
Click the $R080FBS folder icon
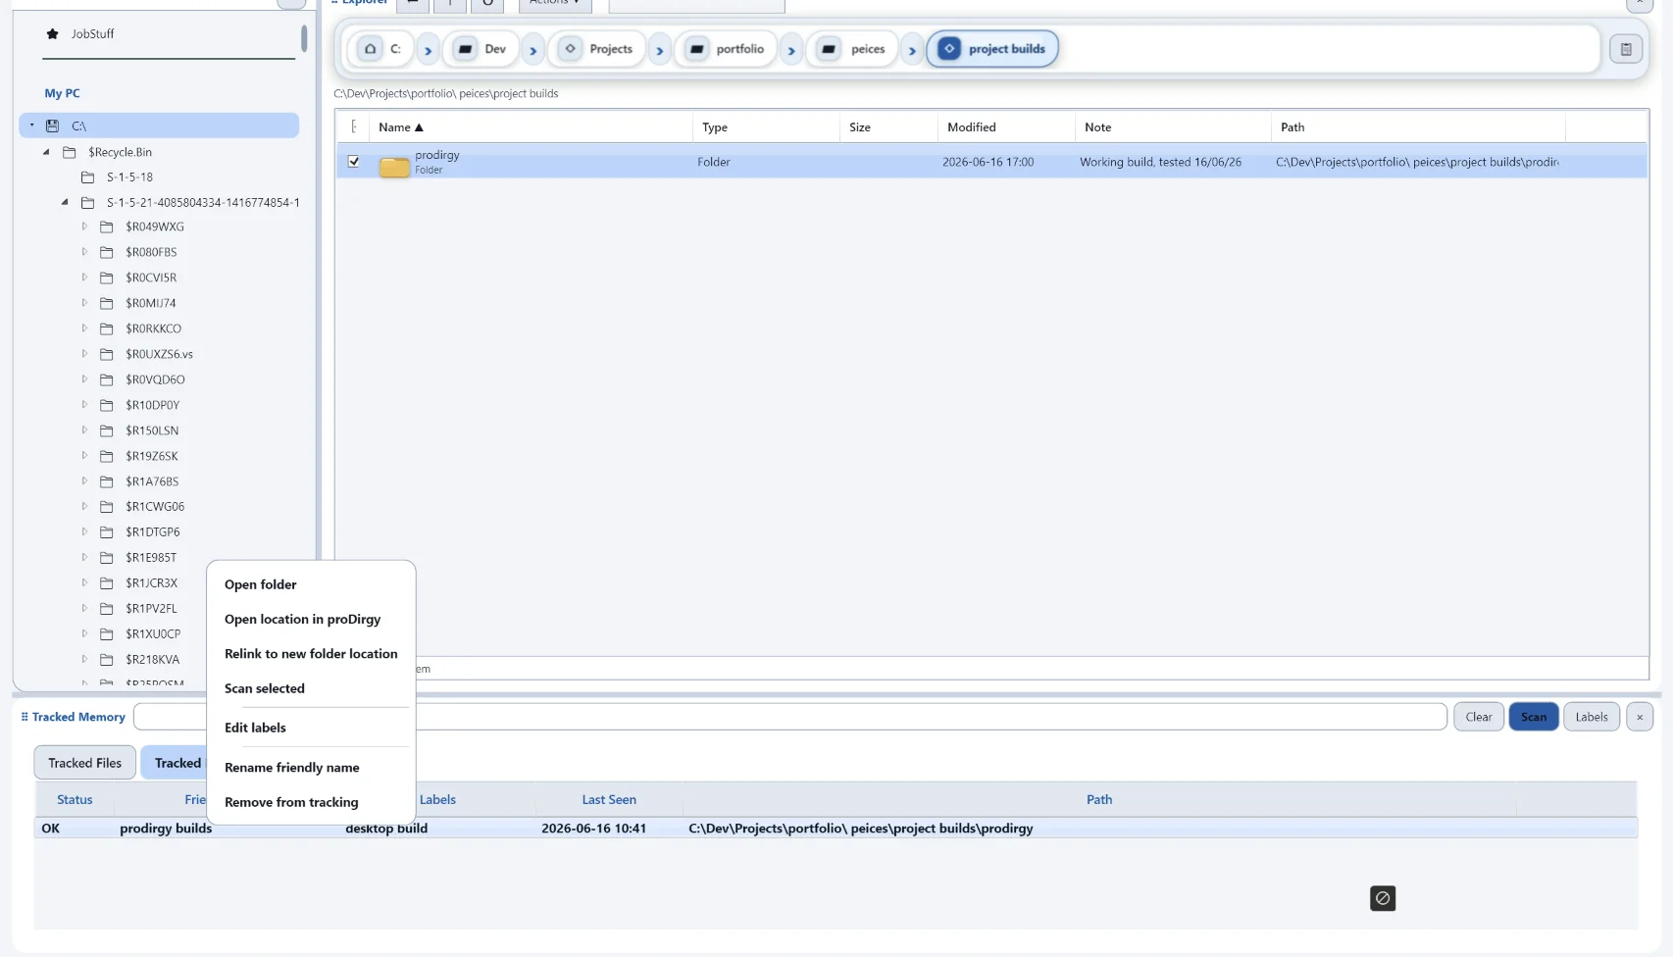(x=107, y=252)
